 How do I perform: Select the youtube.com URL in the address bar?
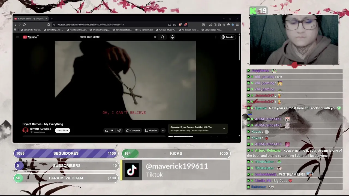91,24
